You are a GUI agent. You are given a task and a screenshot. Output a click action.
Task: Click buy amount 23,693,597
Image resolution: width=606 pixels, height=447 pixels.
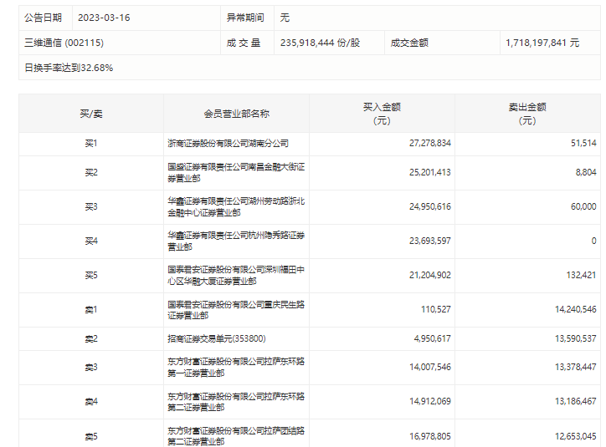429,241
